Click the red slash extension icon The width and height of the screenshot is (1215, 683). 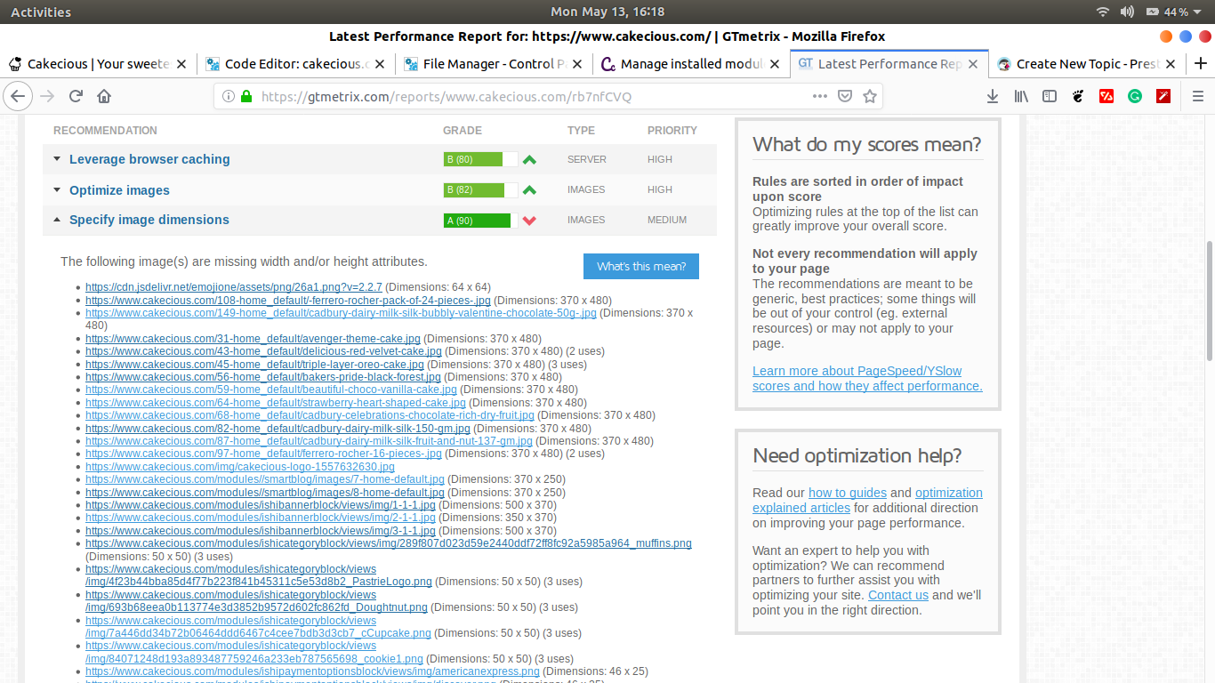pyautogui.click(x=1106, y=96)
